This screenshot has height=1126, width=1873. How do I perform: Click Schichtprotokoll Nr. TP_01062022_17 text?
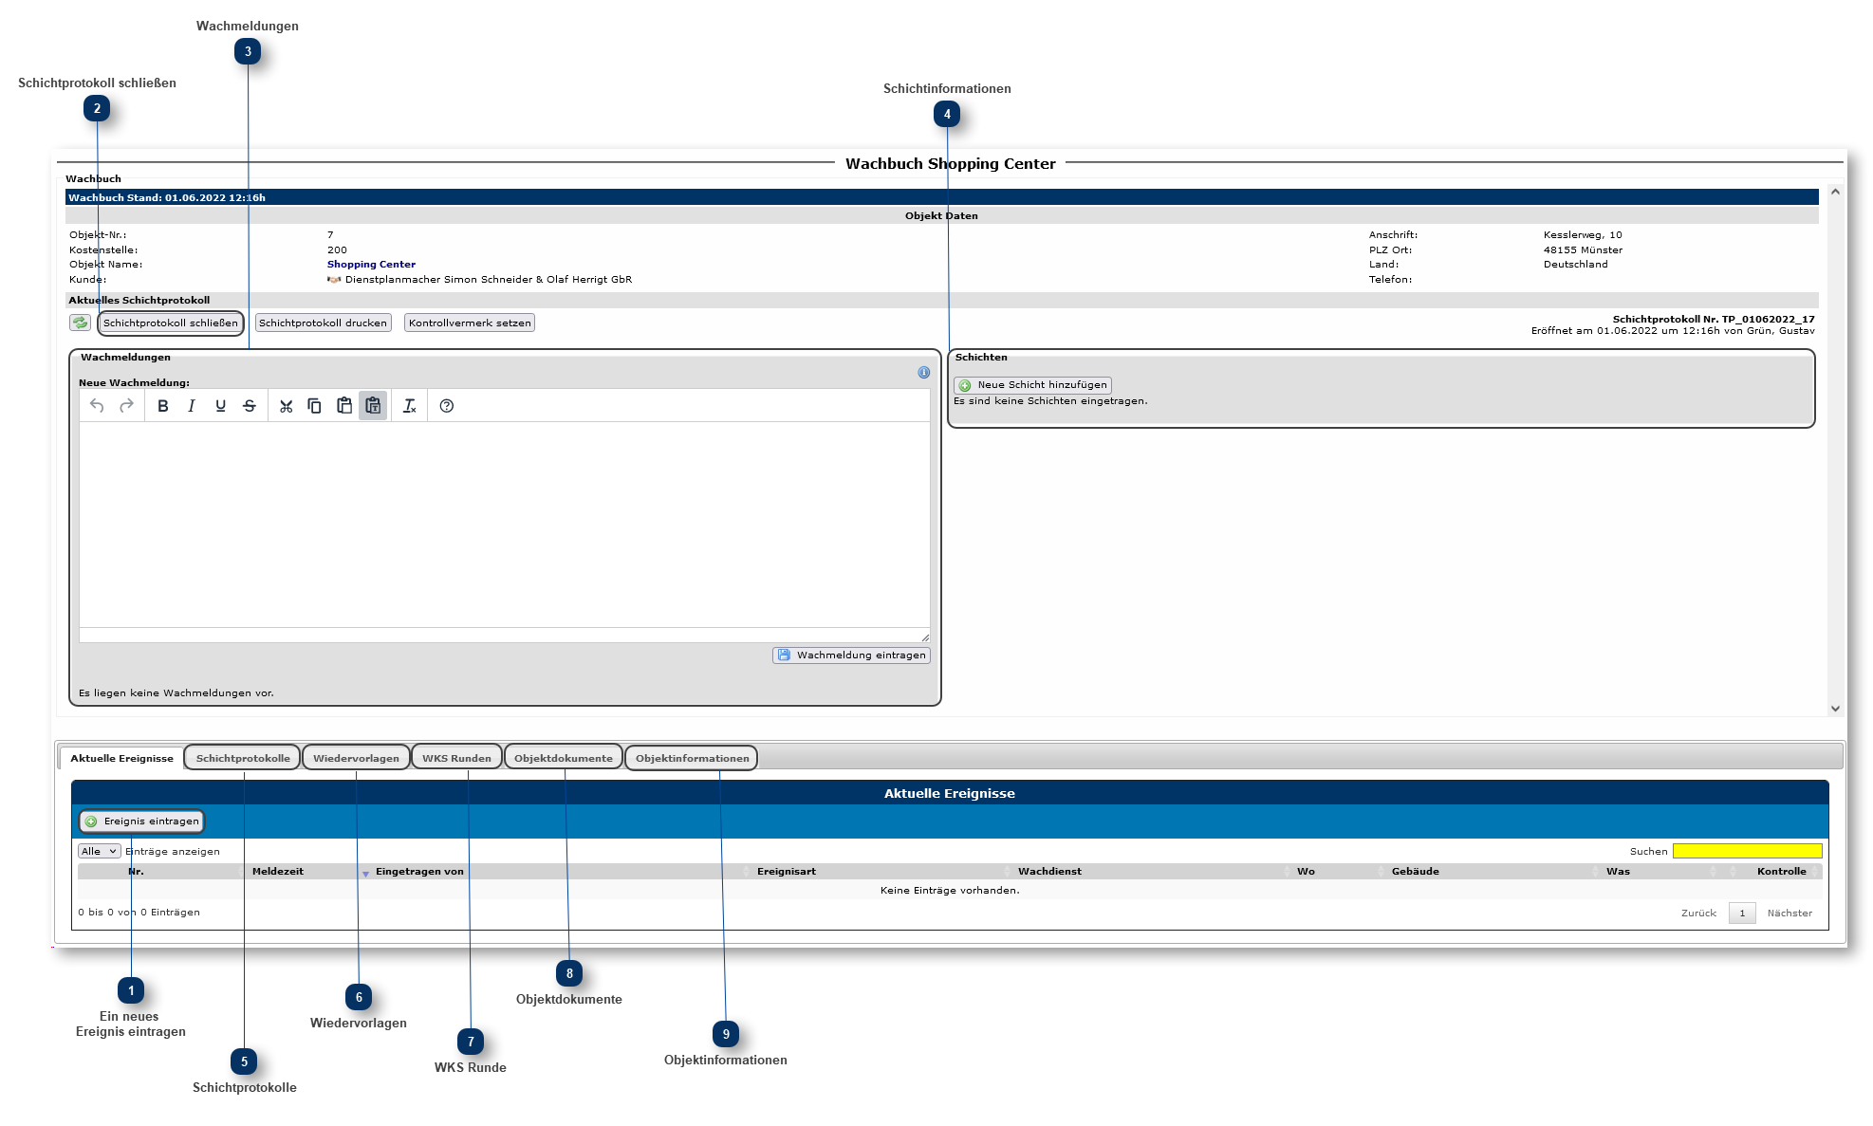click(1714, 320)
